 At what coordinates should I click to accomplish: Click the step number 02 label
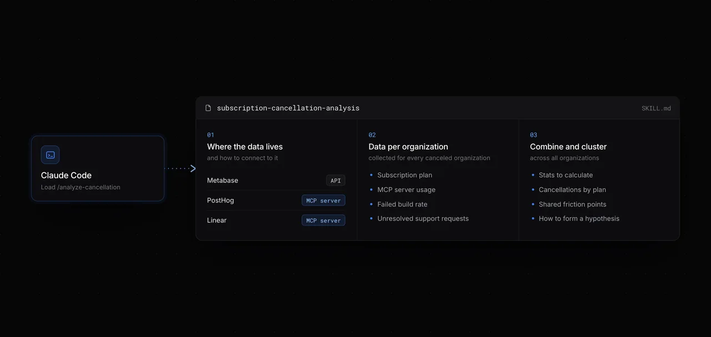(x=372, y=135)
